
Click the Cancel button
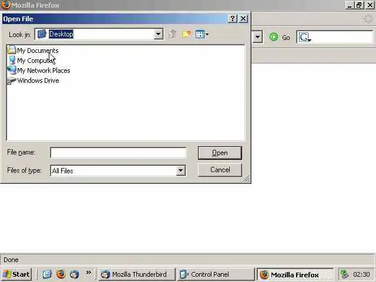click(x=220, y=170)
